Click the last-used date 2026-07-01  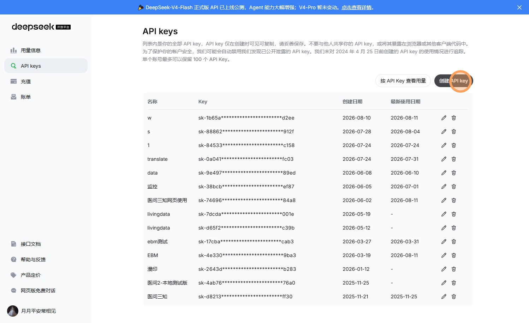tap(405, 187)
